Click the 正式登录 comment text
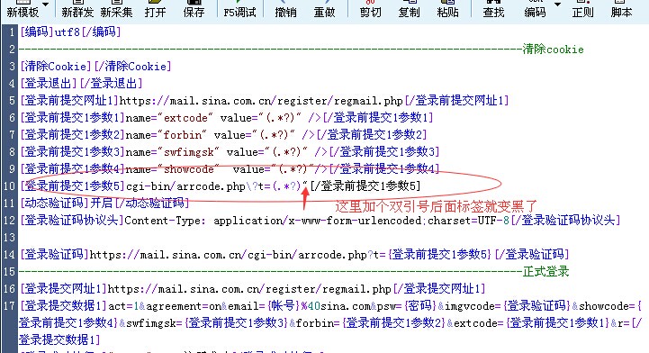Screen dimensions: 649x353 coord(546,271)
